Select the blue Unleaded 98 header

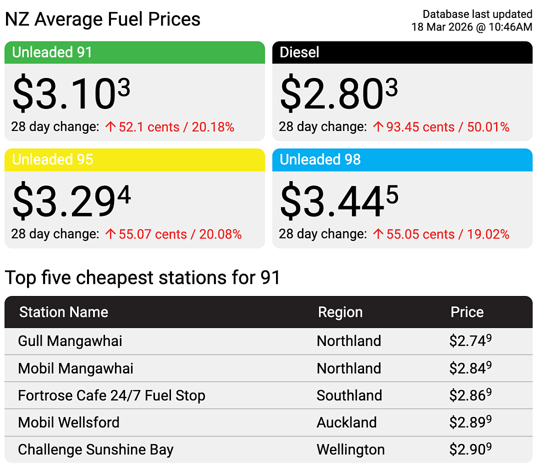(402, 159)
